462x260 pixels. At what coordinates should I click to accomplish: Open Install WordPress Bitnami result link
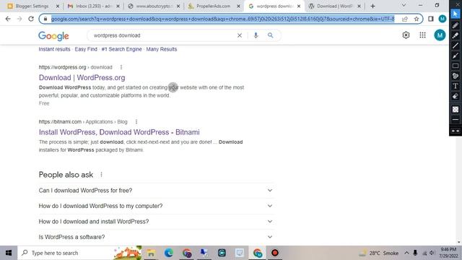[x=119, y=132]
